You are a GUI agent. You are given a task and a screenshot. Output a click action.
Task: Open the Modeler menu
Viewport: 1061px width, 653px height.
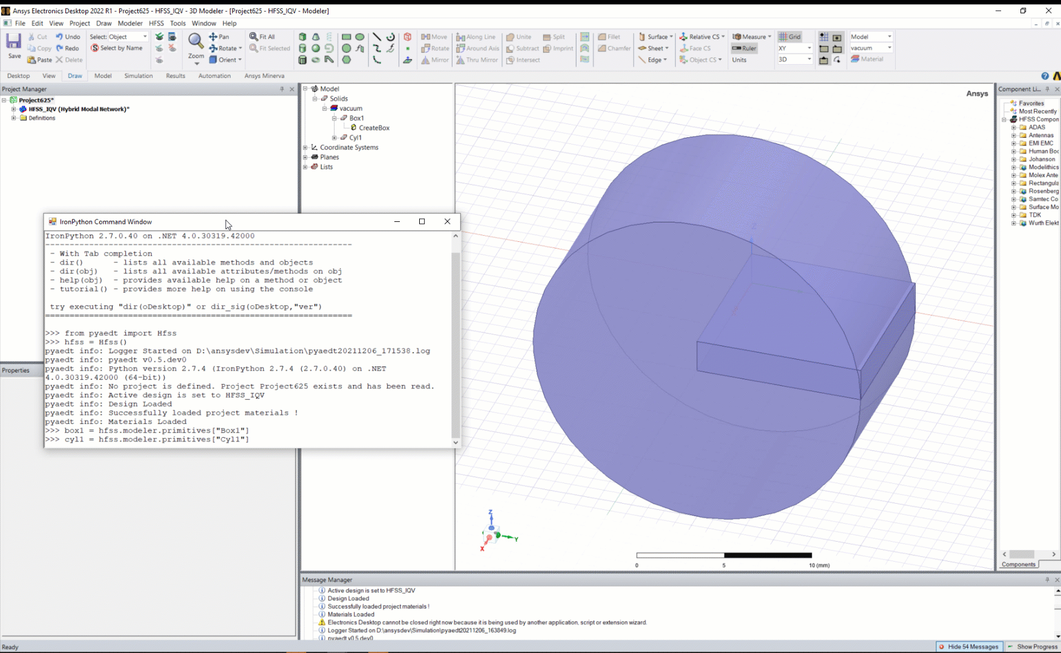130,23
